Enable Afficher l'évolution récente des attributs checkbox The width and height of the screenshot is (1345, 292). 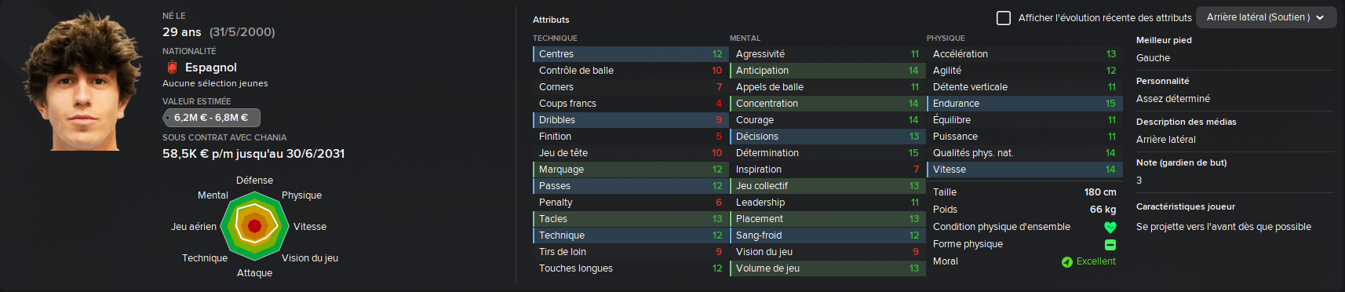(x=1004, y=17)
